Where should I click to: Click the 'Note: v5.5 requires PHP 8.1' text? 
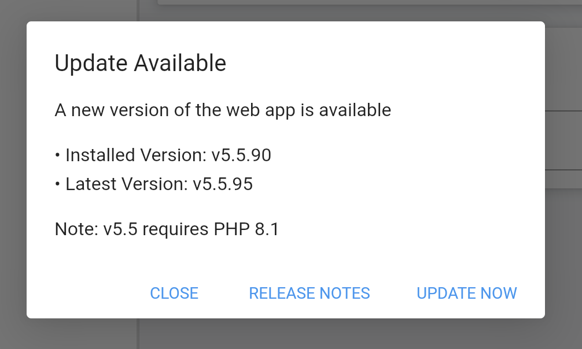point(167,229)
